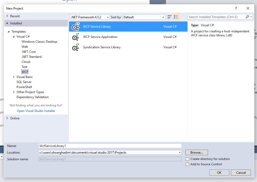The image size is (257, 182).
Task: Click the project Name input field
Action: tap(110, 146)
